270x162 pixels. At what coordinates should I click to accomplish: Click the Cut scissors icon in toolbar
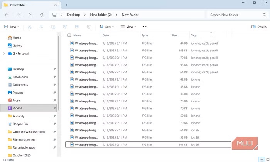[x=29, y=27]
